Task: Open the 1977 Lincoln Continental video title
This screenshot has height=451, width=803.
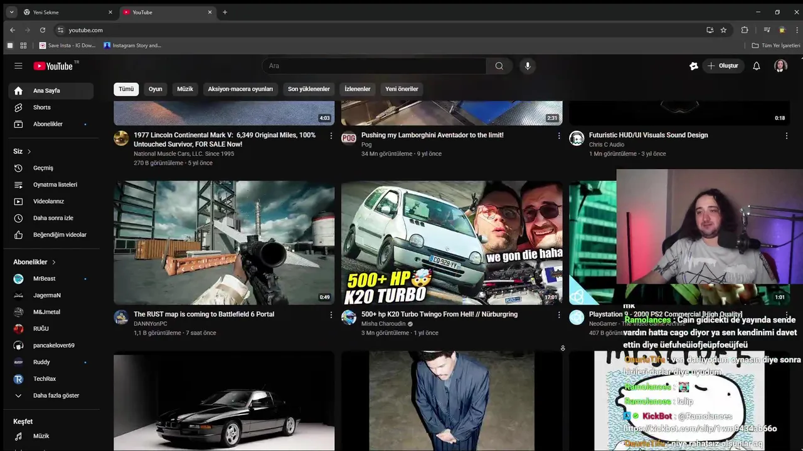Action: point(225,140)
